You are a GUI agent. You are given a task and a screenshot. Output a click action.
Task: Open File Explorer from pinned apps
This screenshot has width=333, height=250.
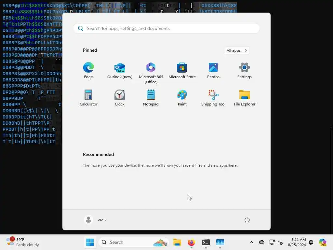(x=245, y=98)
